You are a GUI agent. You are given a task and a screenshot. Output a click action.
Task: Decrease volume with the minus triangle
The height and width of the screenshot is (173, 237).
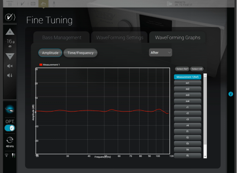pos(10,56)
